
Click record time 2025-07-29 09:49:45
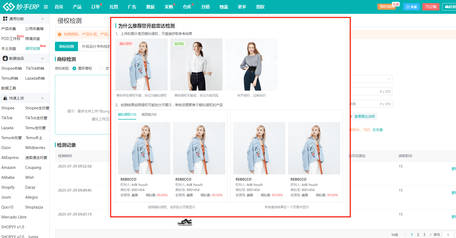[x=75, y=190]
